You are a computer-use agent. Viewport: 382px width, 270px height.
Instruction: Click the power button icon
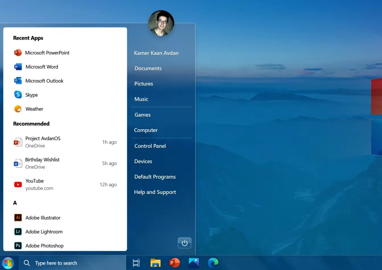(x=184, y=243)
